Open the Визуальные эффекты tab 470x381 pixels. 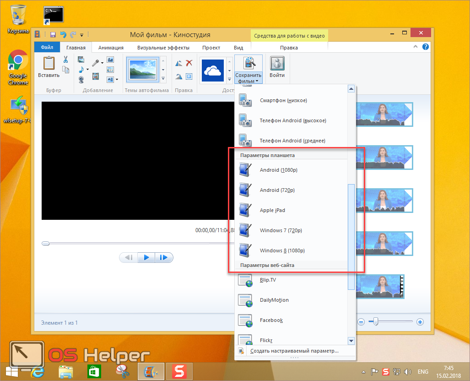pyautogui.click(x=163, y=48)
